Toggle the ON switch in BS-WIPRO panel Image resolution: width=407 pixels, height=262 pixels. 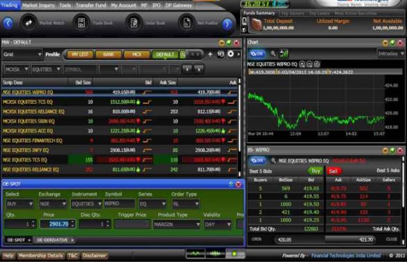pyautogui.click(x=257, y=161)
